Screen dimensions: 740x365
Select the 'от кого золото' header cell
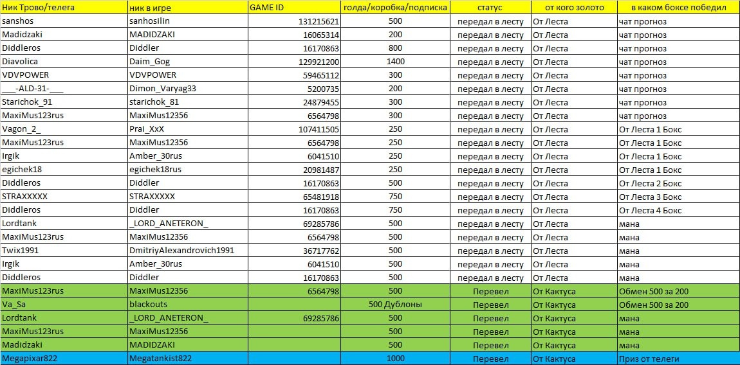point(575,8)
